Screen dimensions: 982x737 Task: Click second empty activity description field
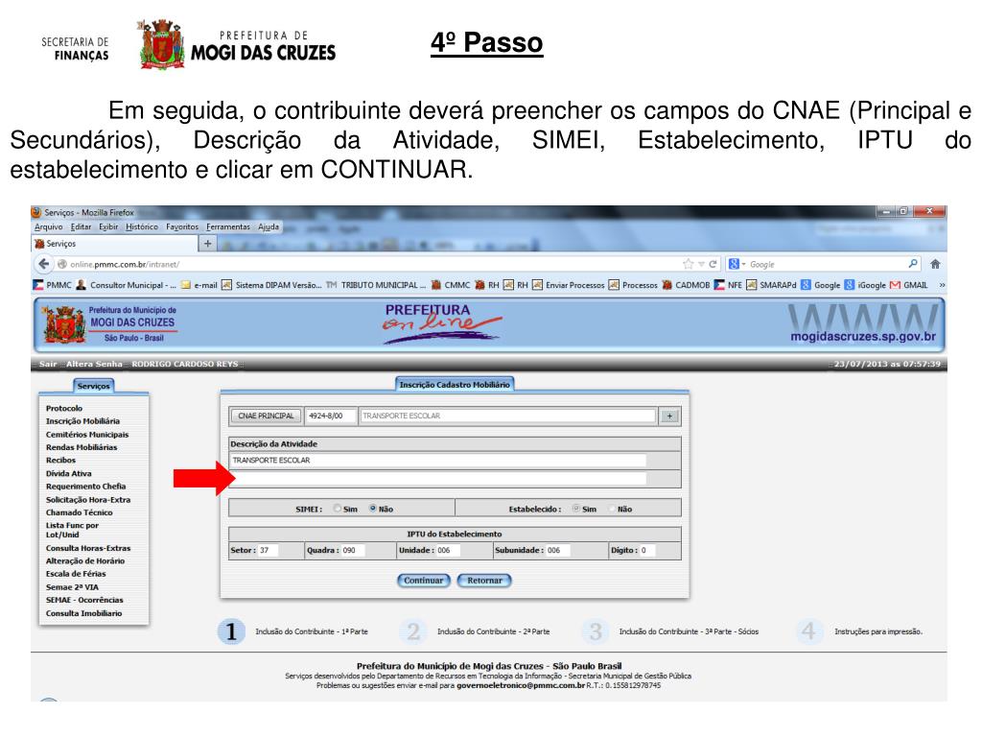438,479
